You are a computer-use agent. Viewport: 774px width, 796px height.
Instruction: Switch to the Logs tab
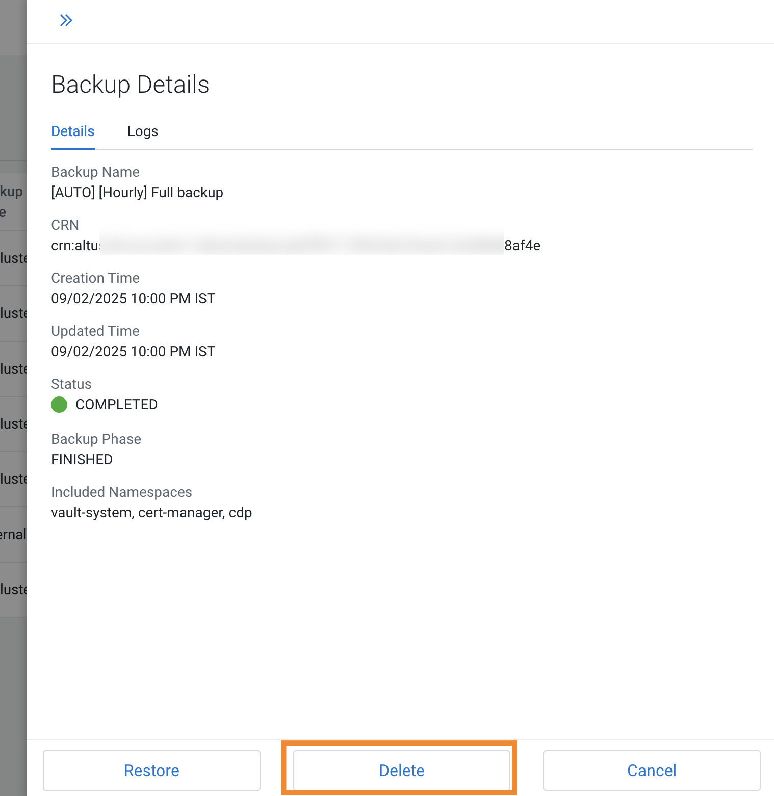pyautogui.click(x=142, y=131)
